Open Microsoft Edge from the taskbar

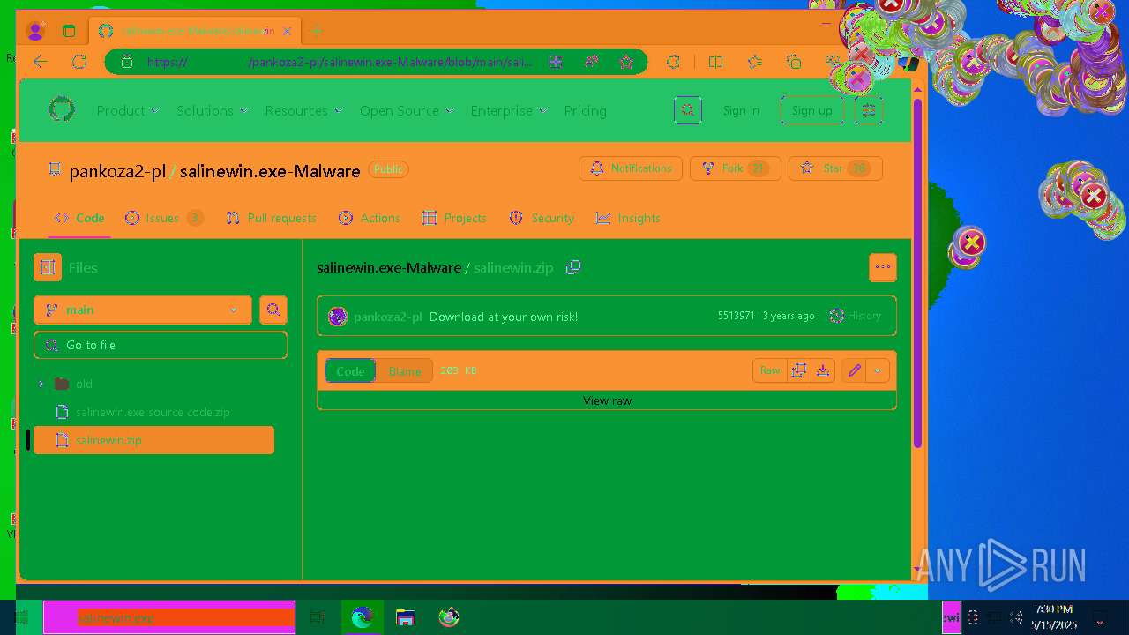click(x=362, y=617)
